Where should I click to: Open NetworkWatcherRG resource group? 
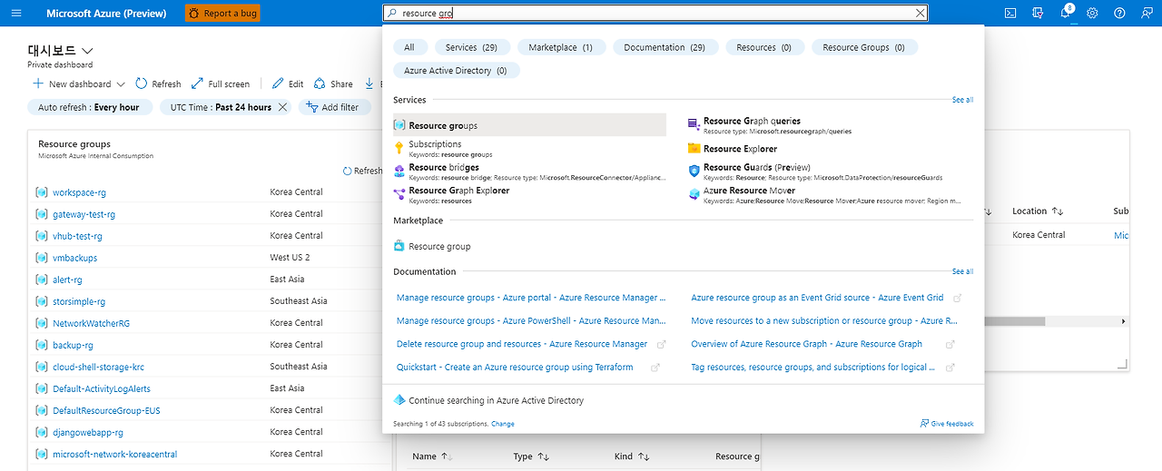coord(91,323)
